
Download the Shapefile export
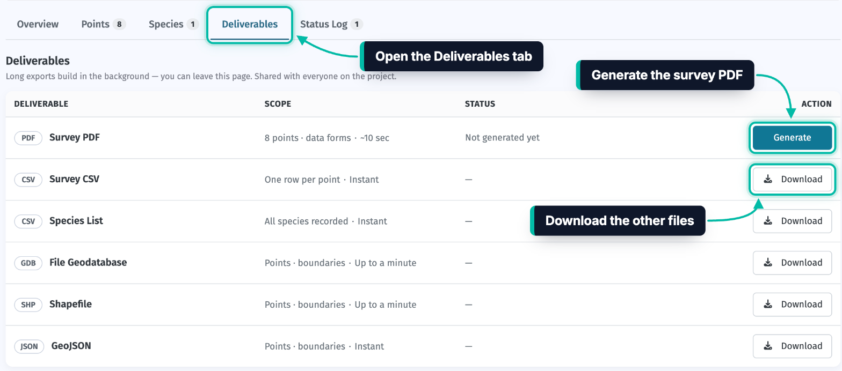tap(792, 305)
